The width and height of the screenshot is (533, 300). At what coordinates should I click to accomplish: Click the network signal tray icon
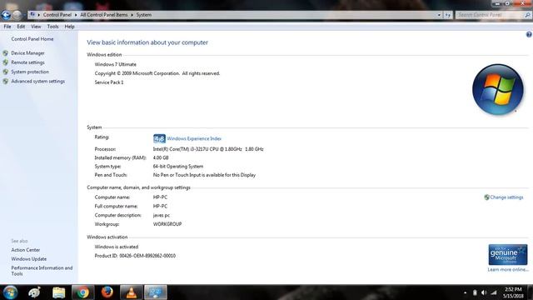pyautogui.click(x=494, y=292)
